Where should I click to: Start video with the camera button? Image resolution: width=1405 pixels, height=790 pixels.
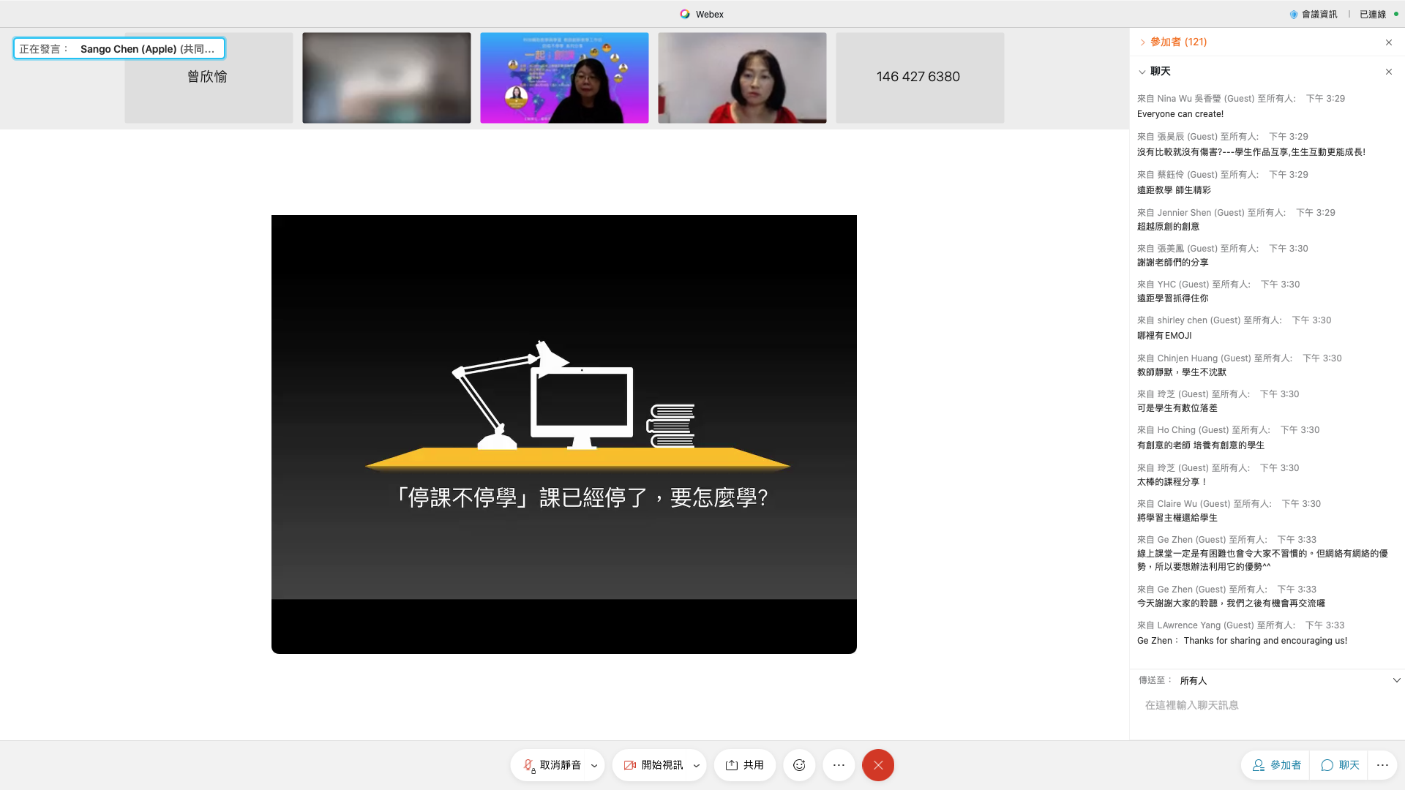coord(653,765)
